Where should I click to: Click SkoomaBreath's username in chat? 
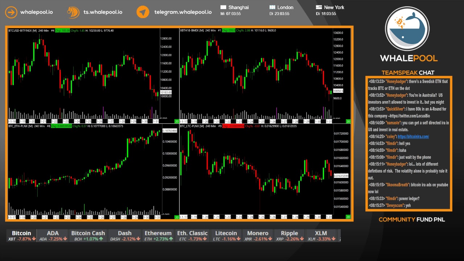pyautogui.click(x=398, y=185)
